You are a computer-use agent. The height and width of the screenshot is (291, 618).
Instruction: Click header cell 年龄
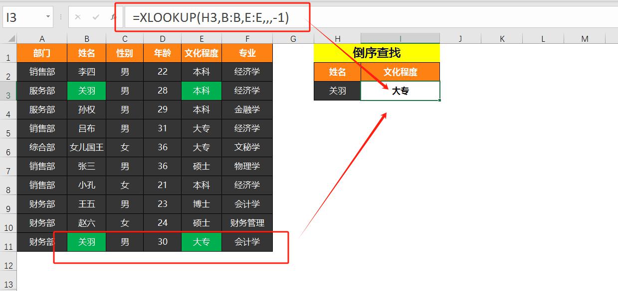click(163, 53)
